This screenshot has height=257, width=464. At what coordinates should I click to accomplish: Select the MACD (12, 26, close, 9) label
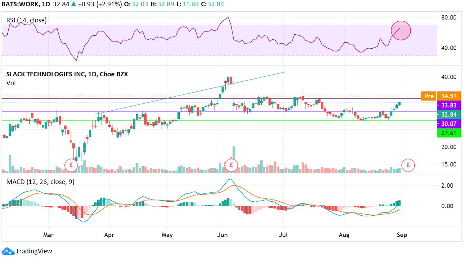pyautogui.click(x=40, y=182)
